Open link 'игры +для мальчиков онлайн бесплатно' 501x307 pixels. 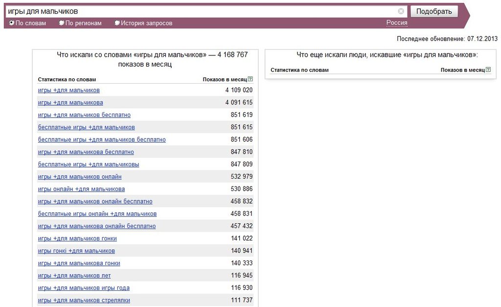(95, 201)
